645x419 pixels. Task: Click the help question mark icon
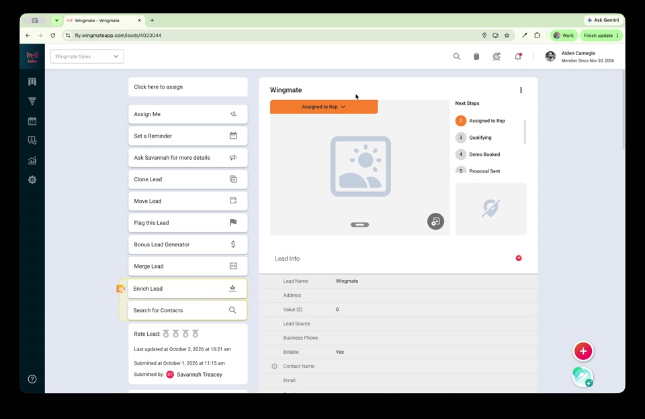32,379
